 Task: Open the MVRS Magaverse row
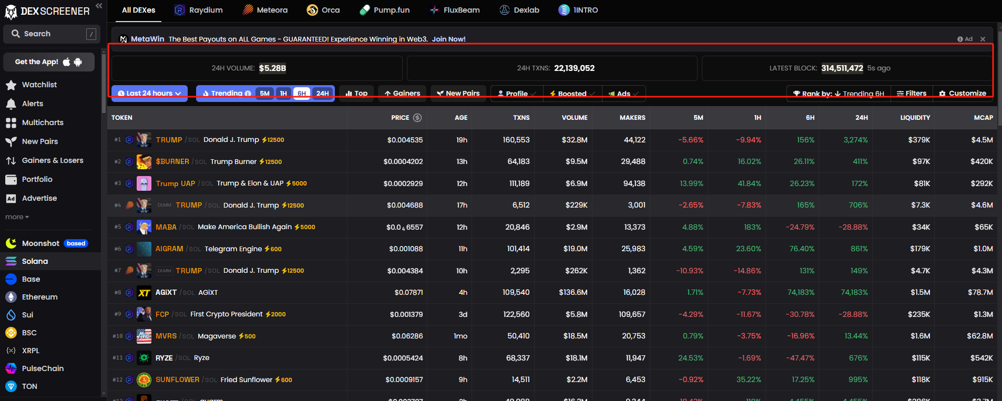click(x=552, y=336)
